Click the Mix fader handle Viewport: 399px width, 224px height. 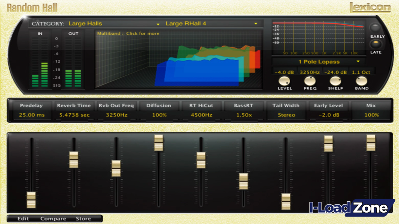(371, 143)
